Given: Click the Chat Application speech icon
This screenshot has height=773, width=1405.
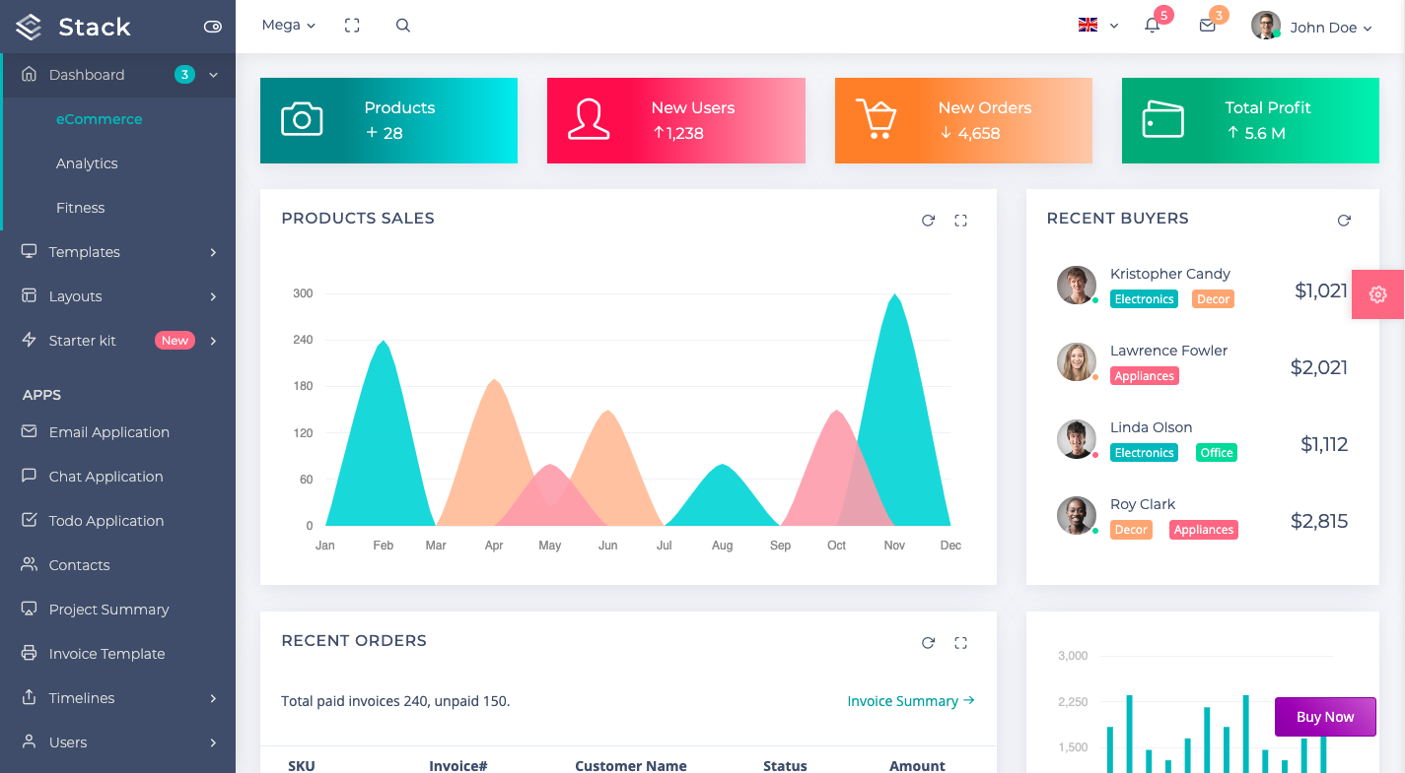Looking at the screenshot, I should (29, 476).
